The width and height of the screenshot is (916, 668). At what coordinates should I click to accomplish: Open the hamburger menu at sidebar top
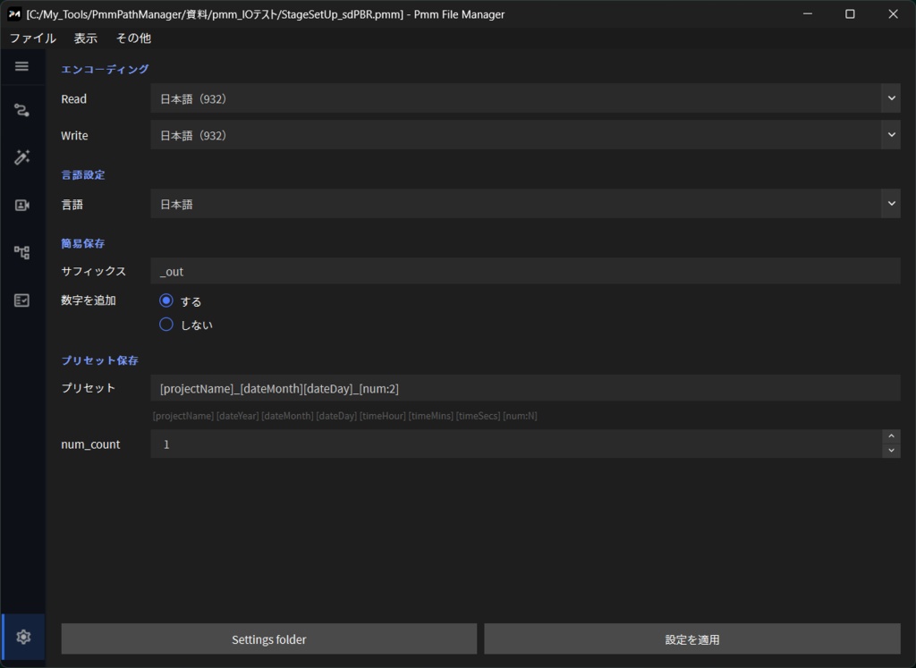[22, 66]
